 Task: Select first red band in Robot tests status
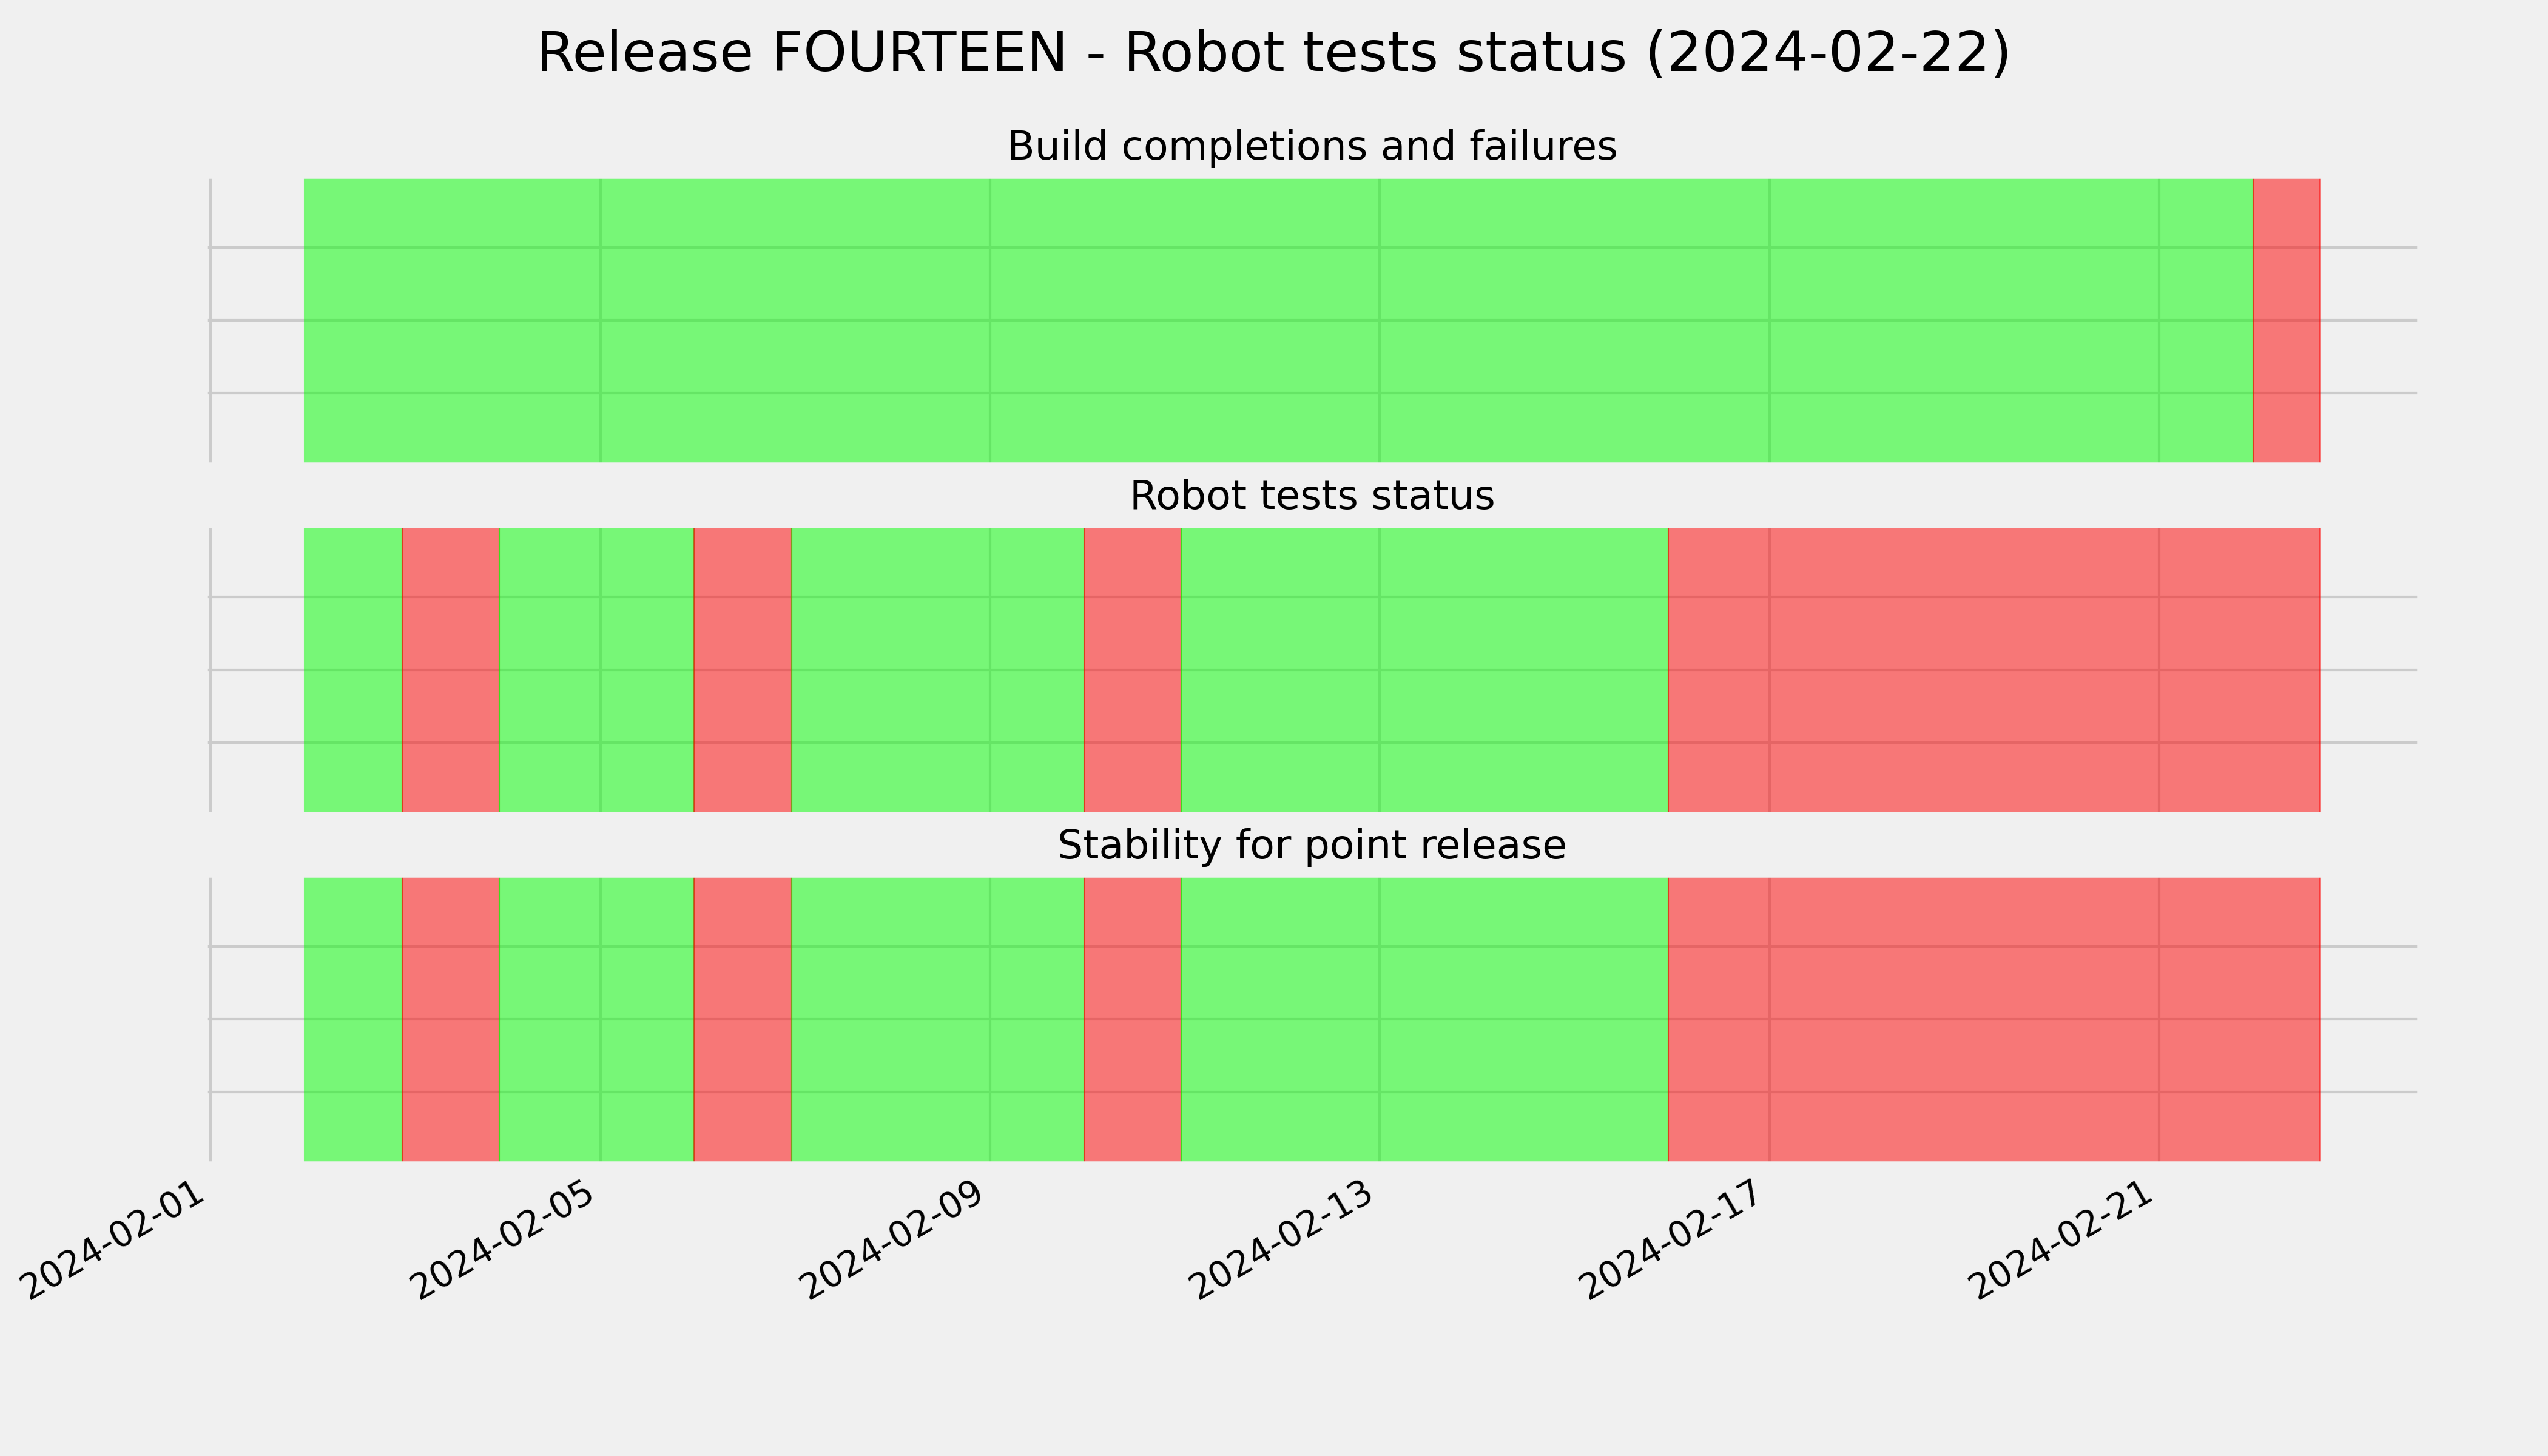click(450, 670)
